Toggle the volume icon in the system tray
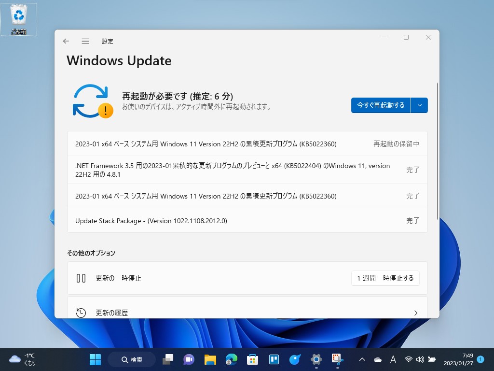This screenshot has height=371, width=494. (x=420, y=359)
